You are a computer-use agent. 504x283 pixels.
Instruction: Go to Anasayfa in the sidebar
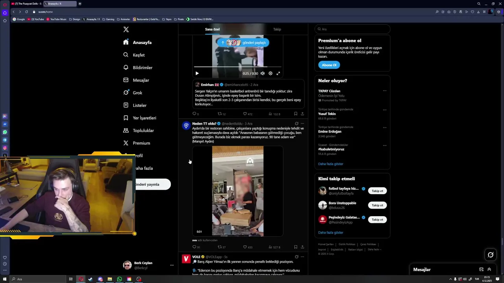point(137,42)
